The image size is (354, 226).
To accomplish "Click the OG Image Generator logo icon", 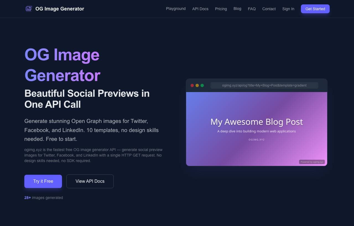I will click(x=29, y=9).
